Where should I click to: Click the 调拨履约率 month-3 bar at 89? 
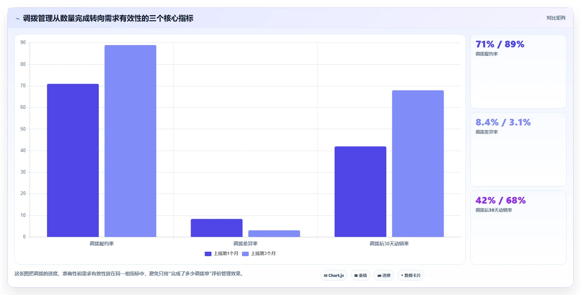coord(130,141)
